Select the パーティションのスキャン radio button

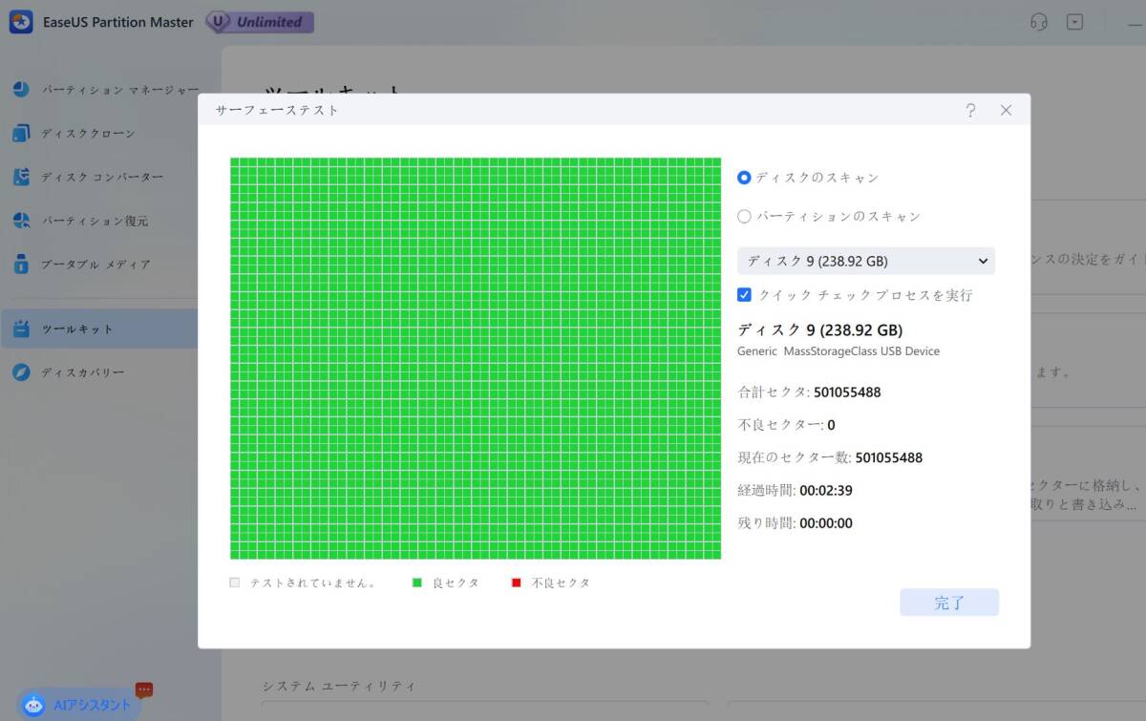(x=744, y=217)
